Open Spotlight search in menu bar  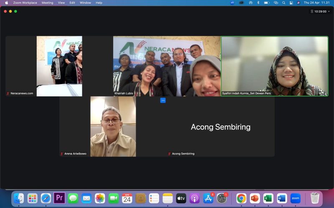(x=283, y=2)
